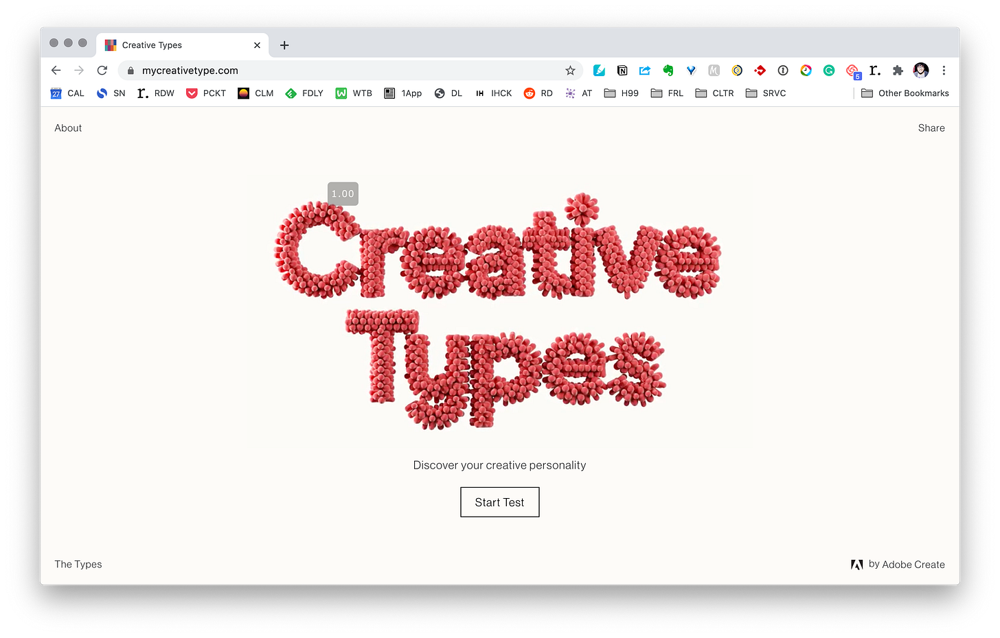Image resolution: width=1000 pixels, height=638 pixels.
Task: Open the r. extension in toolbar
Action: [875, 71]
